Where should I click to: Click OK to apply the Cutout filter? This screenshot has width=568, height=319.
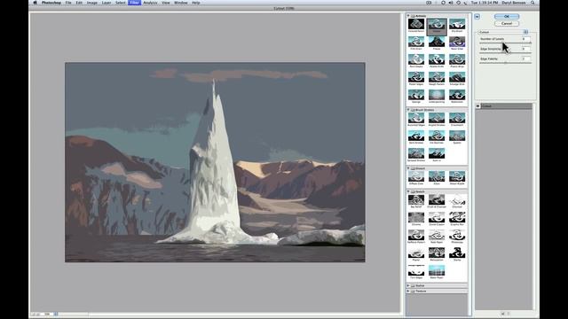pyautogui.click(x=507, y=16)
